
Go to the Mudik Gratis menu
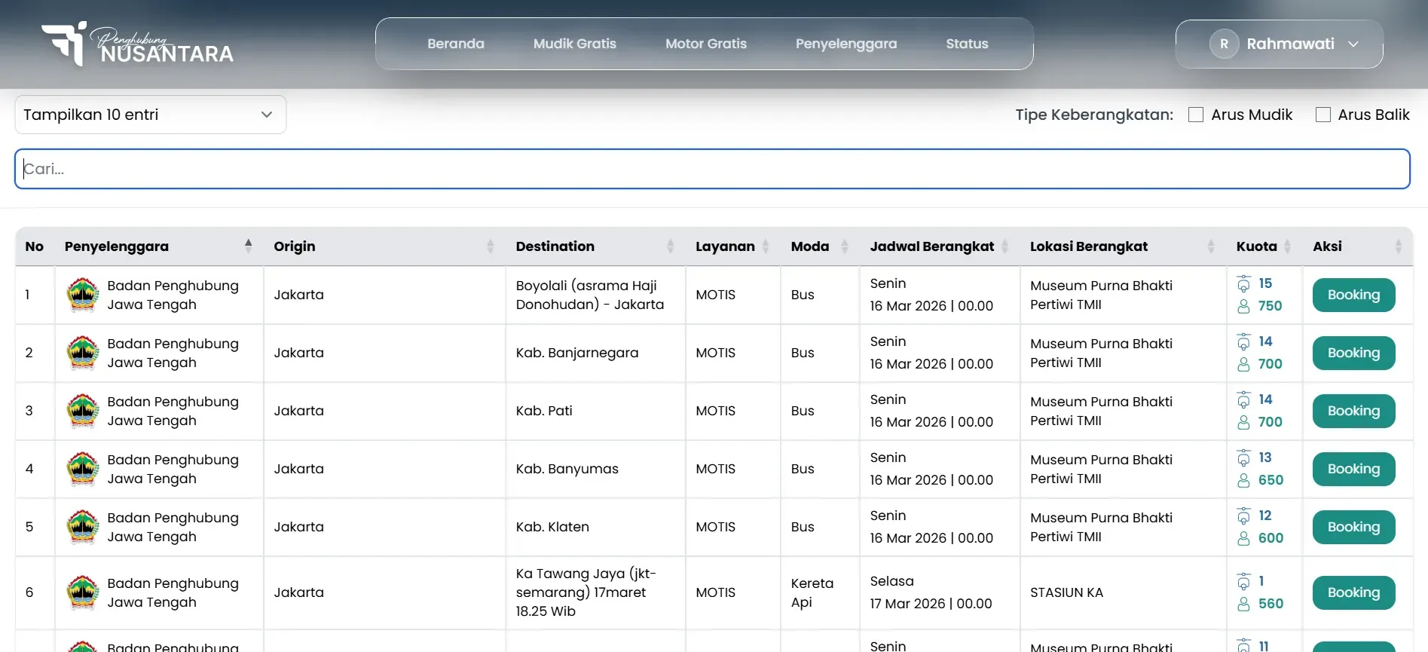click(574, 44)
